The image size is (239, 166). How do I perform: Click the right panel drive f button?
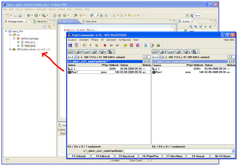click(x=180, y=52)
